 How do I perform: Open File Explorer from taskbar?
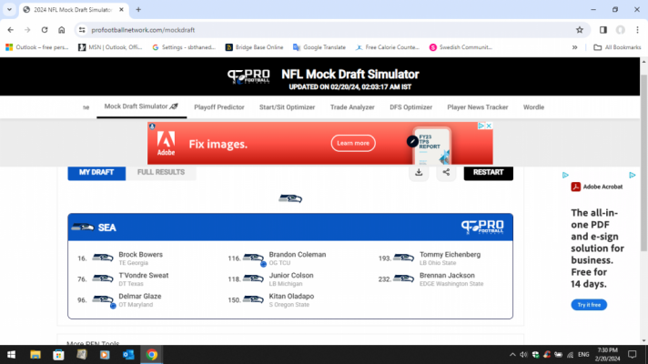[x=35, y=355]
